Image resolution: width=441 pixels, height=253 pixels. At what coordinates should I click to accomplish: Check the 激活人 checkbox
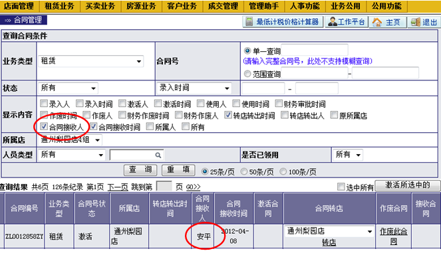122,104
